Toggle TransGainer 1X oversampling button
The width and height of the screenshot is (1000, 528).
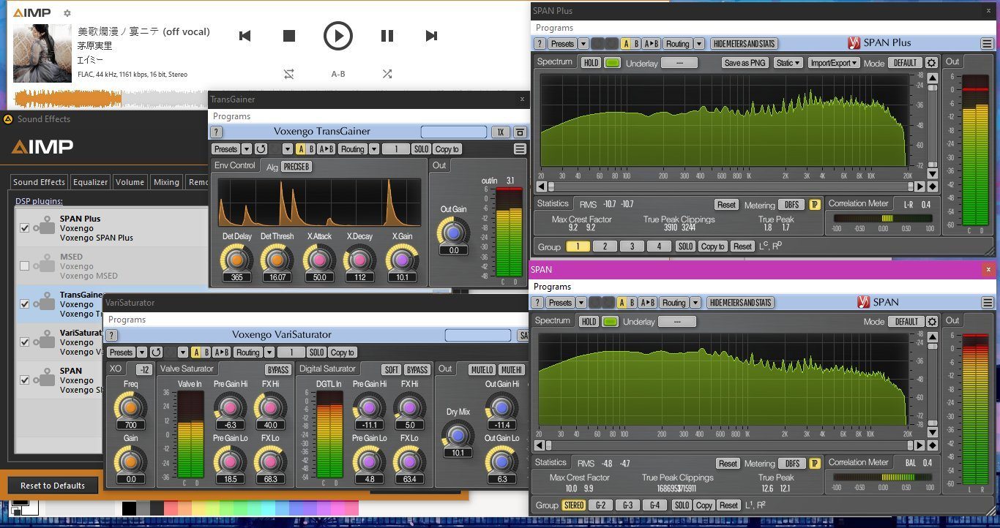(501, 132)
